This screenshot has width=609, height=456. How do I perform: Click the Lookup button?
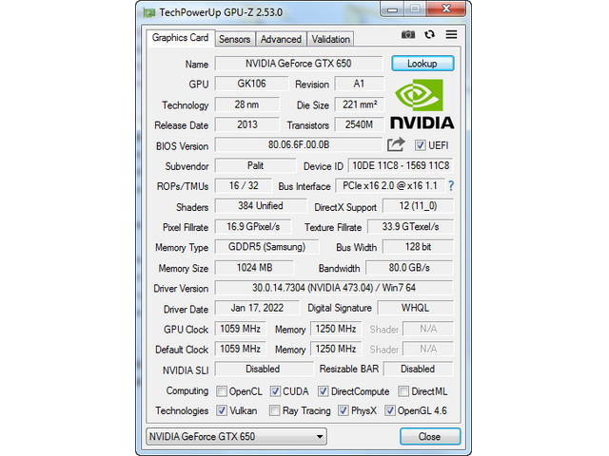[422, 64]
